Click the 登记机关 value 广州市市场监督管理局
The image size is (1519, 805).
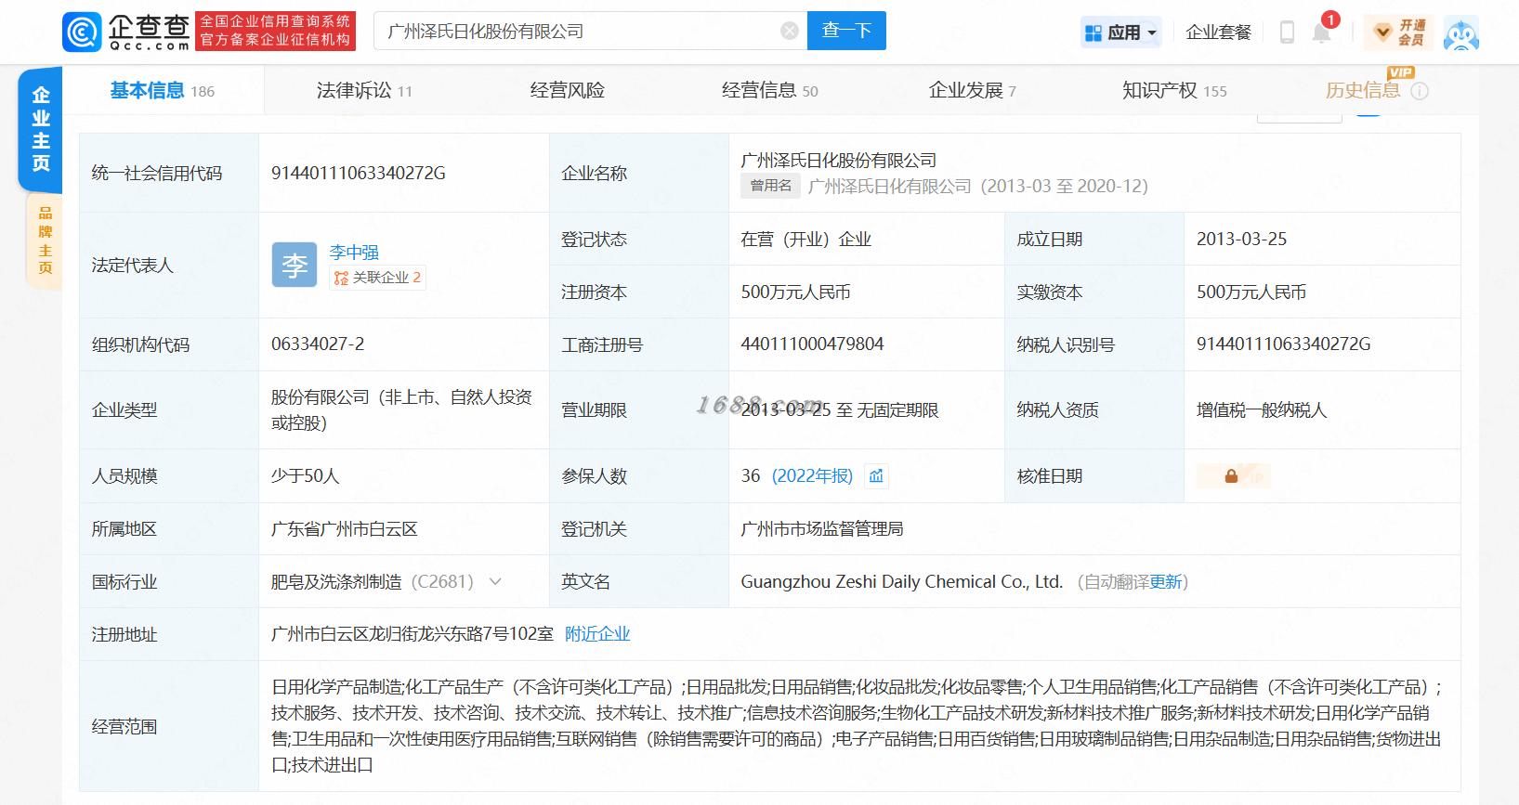(x=822, y=529)
